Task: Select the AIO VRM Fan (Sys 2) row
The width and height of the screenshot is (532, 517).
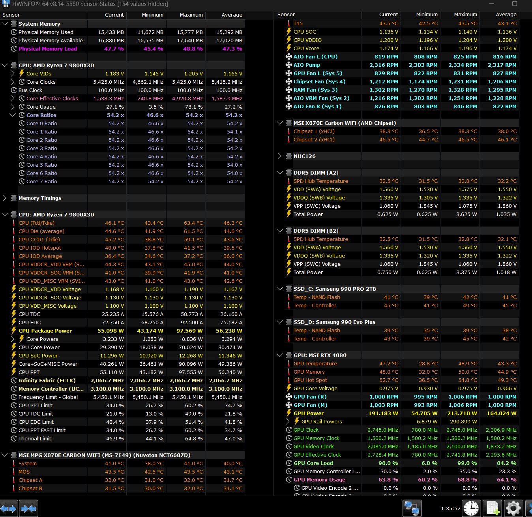Action: coord(397,98)
